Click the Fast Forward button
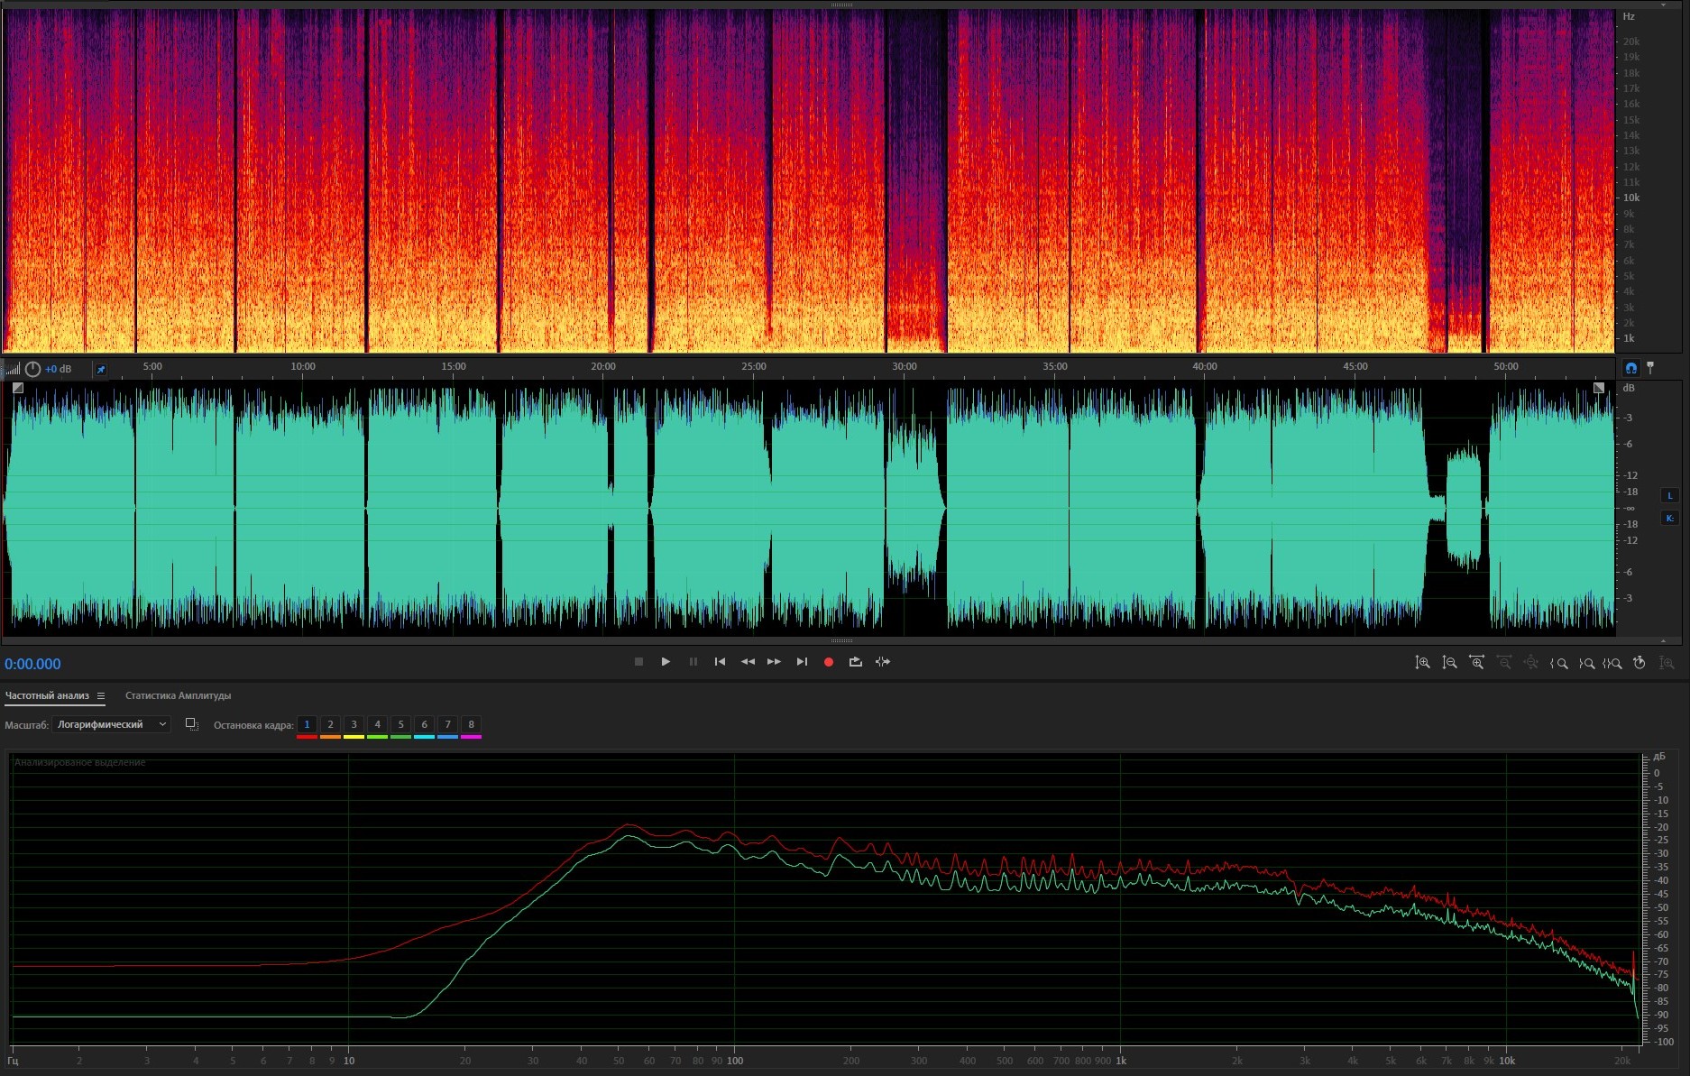The width and height of the screenshot is (1690, 1076). (x=774, y=662)
